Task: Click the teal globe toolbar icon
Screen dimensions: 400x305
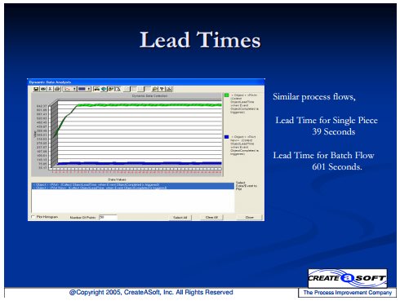Action: click(104, 89)
